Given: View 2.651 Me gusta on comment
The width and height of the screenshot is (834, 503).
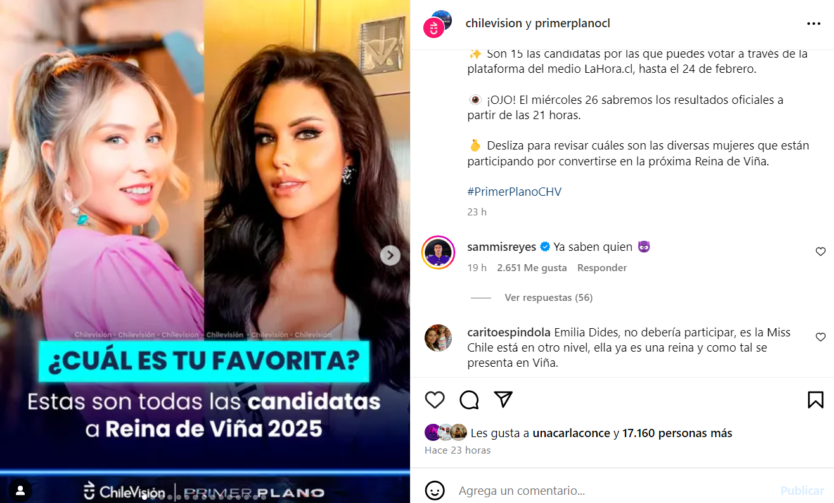Looking at the screenshot, I should (x=532, y=268).
